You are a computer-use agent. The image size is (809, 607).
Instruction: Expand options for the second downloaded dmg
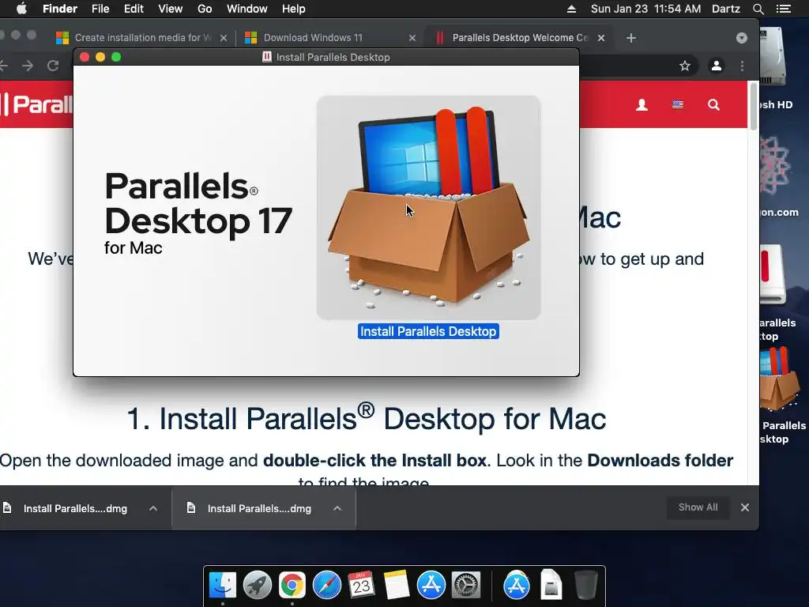(x=337, y=508)
